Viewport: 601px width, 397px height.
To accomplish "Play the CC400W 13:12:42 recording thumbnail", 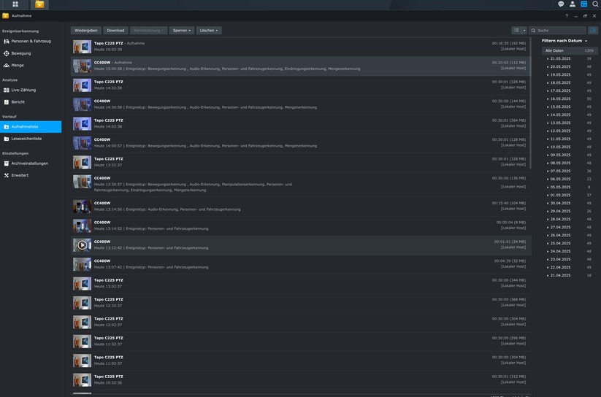I will point(82,245).
